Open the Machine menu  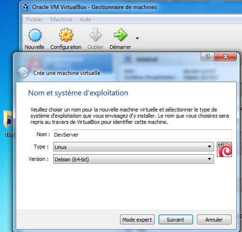(61, 19)
